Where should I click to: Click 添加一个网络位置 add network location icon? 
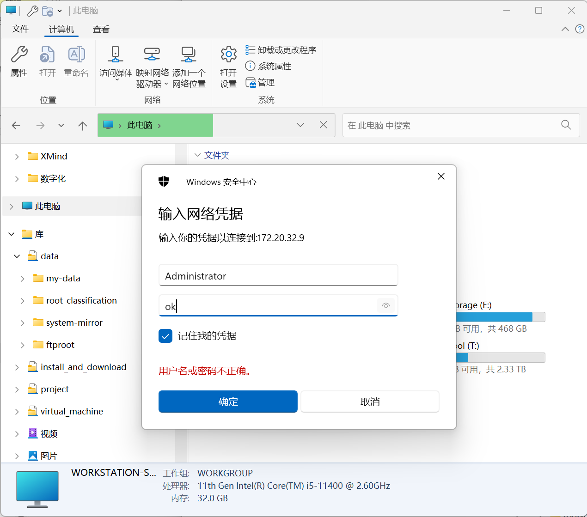(x=189, y=55)
